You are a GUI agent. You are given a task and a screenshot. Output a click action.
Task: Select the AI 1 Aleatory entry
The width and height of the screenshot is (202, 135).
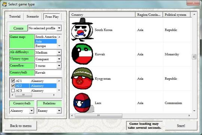coord(37,81)
